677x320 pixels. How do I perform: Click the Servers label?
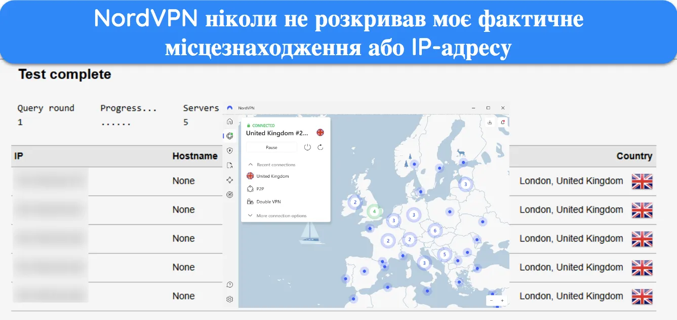201,108
